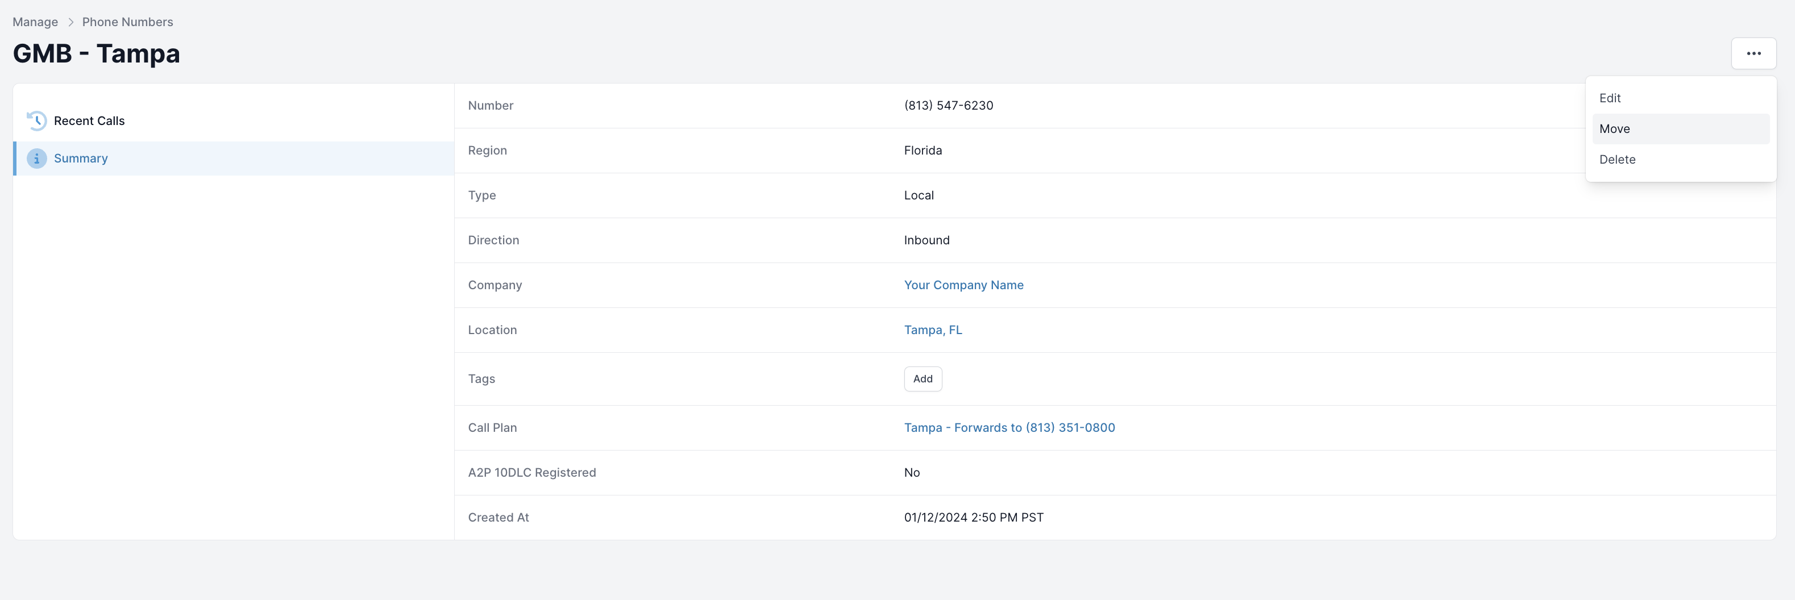The width and height of the screenshot is (1795, 600).
Task: Choose Move from the dropdown menu
Action: [1680, 129]
